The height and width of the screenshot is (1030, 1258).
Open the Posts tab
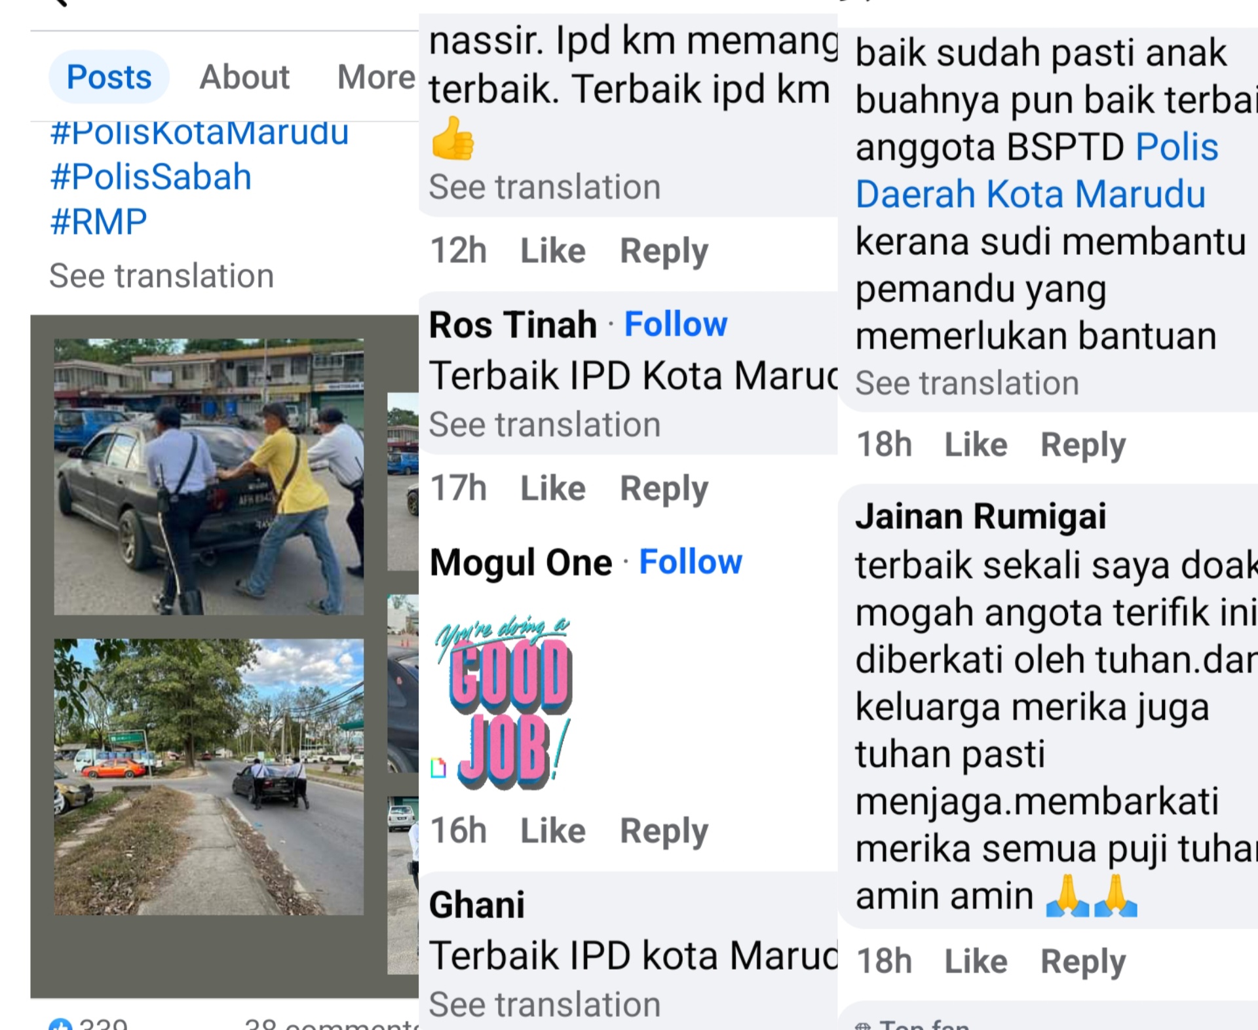click(x=109, y=77)
